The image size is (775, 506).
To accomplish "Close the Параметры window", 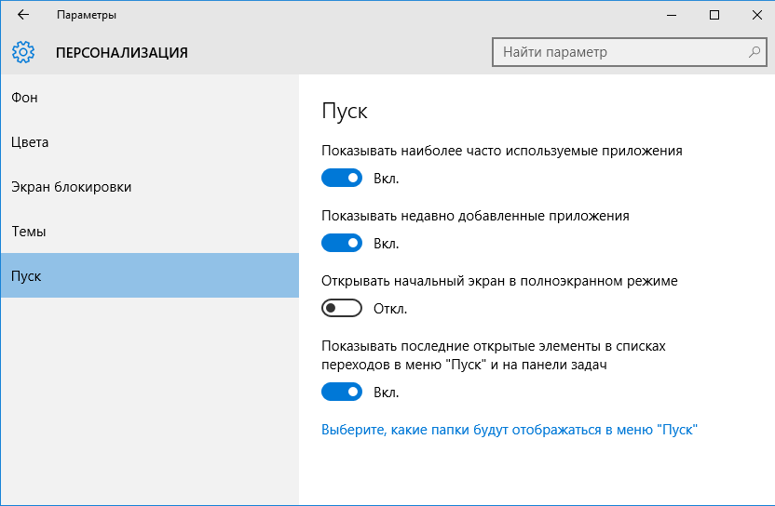I will (756, 15).
